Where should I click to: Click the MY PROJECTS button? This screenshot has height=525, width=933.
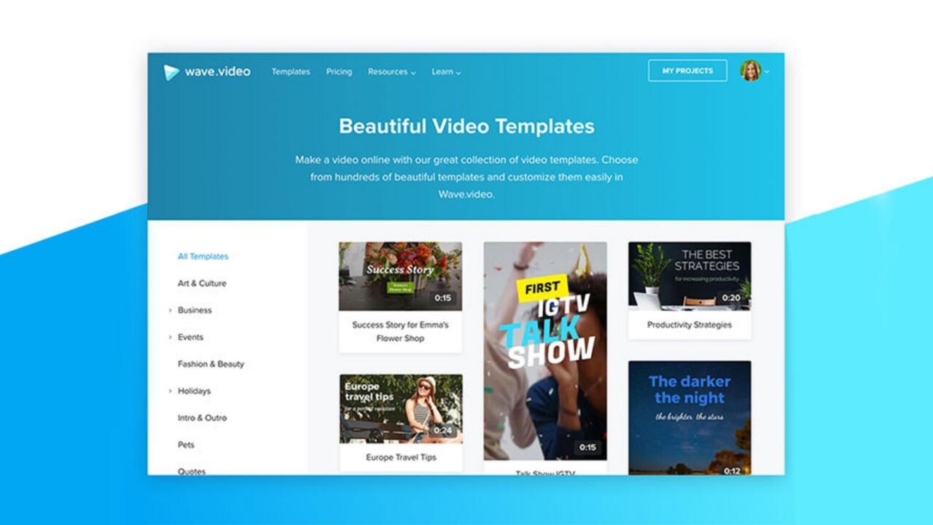click(x=687, y=71)
